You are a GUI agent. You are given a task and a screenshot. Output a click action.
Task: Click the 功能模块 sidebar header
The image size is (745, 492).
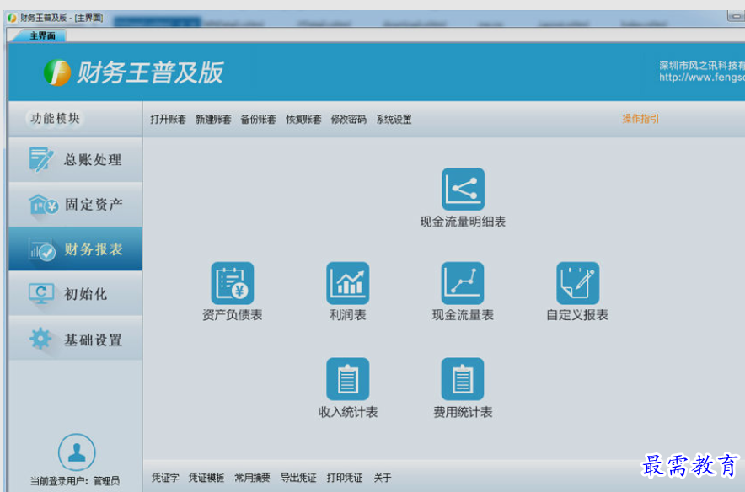point(55,118)
